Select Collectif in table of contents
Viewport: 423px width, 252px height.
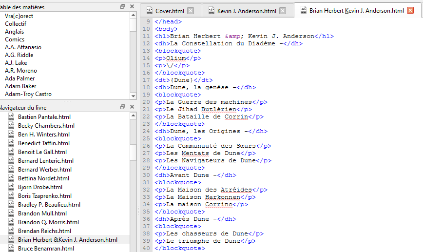tap(16, 24)
